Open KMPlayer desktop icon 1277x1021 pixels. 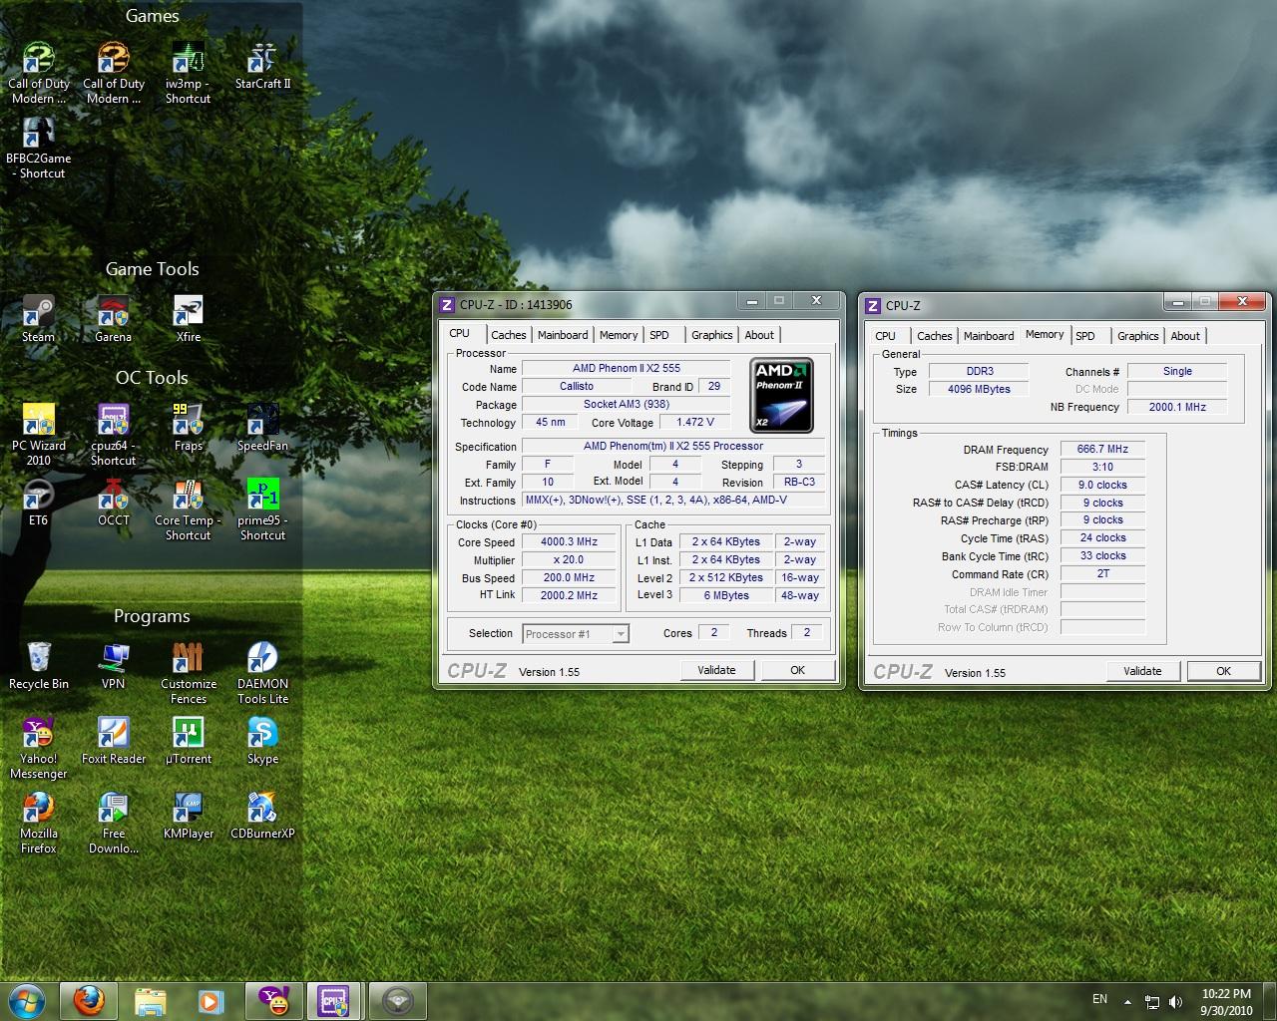(188, 816)
